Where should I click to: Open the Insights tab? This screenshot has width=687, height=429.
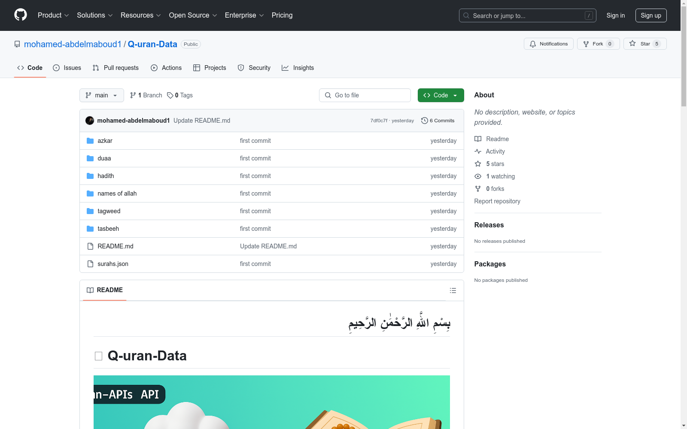click(298, 68)
